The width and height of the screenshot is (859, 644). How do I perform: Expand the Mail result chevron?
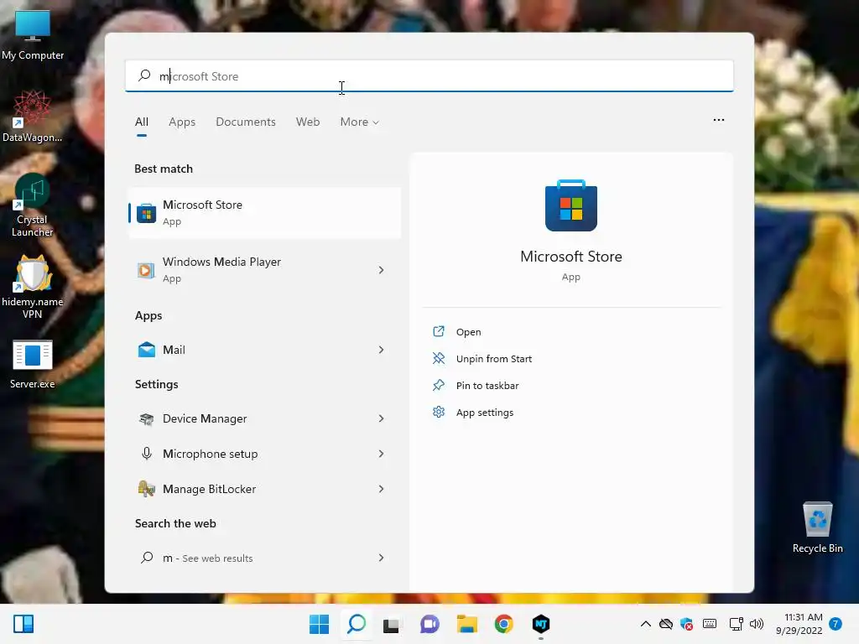click(x=382, y=350)
